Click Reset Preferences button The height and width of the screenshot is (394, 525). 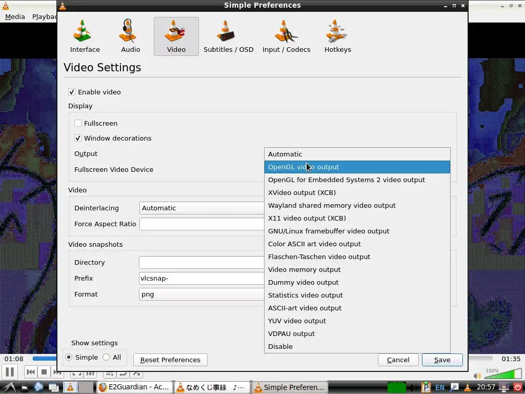pos(170,360)
